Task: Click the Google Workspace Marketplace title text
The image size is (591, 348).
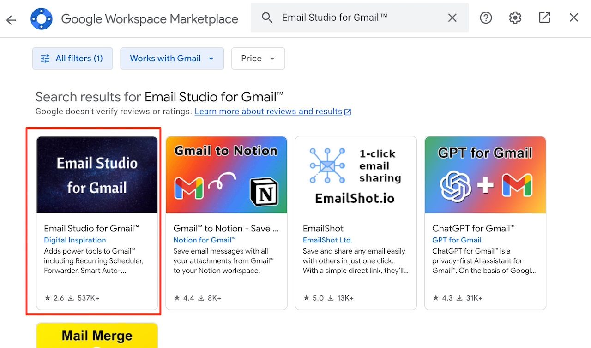Action: [150, 19]
